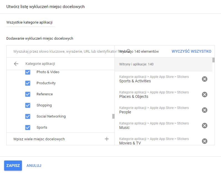Uncheck the Photo & Video checkbox
The width and height of the screenshot is (221, 173).
(28, 72)
